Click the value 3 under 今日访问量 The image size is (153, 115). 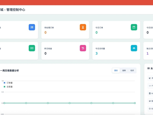pyautogui.click(x=97, y=53)
